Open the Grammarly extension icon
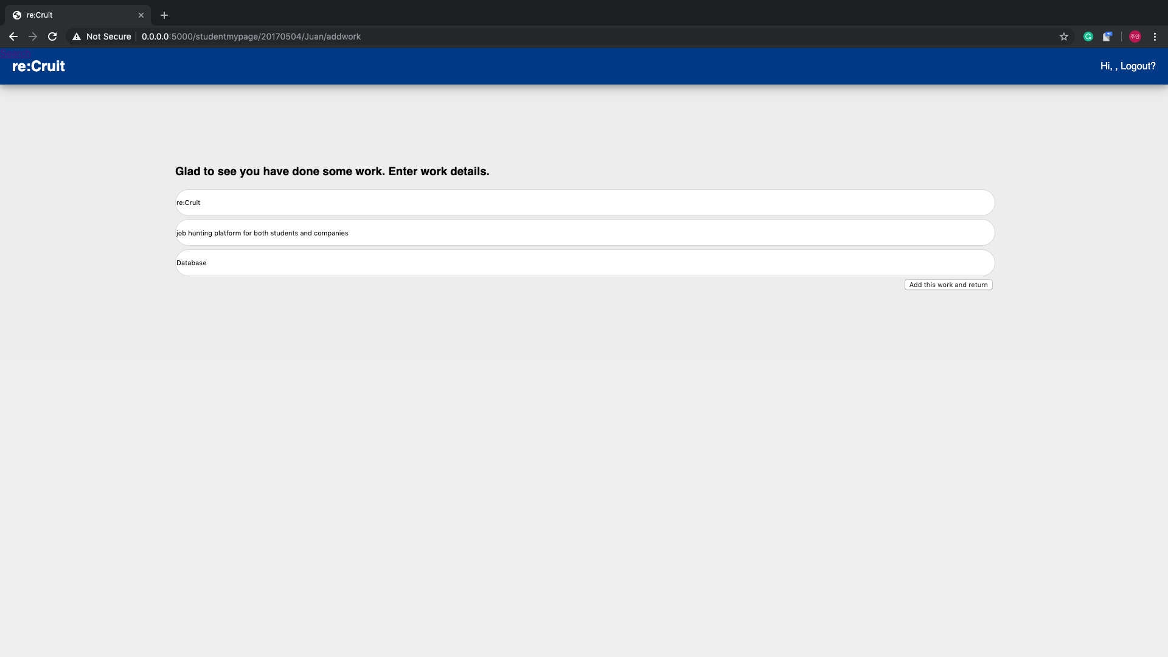 click(x=1088, y=36)
